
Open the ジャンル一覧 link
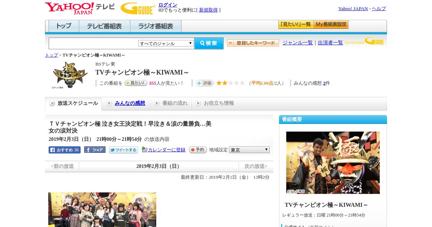pos(298,43)
